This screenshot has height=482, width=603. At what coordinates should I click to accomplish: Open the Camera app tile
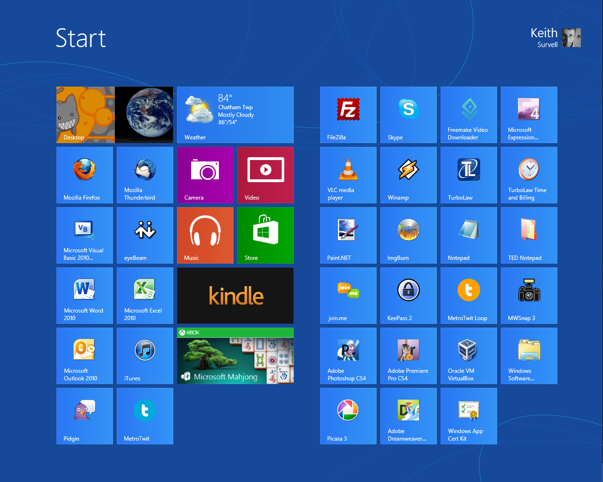point(205,175)
